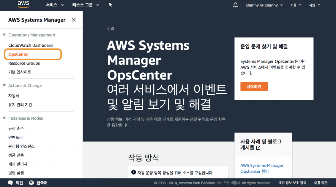
Task: Open CloudWatch Dashboard from the sidebar
Action: 30,45
